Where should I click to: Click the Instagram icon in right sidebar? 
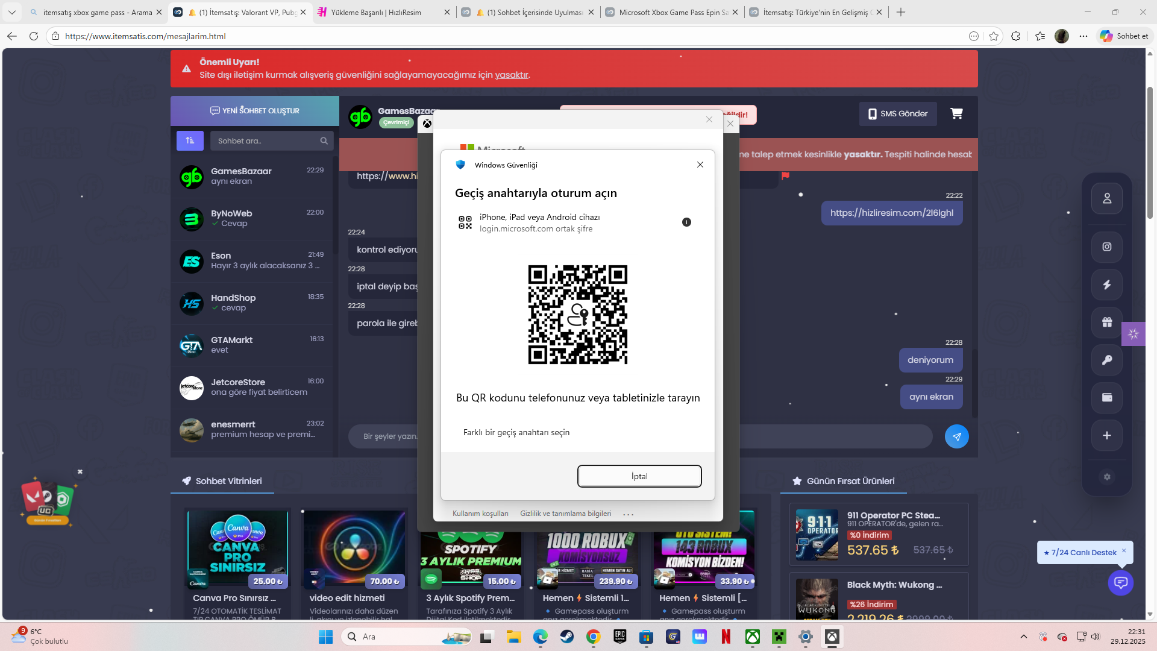[x=1107, y=247]
